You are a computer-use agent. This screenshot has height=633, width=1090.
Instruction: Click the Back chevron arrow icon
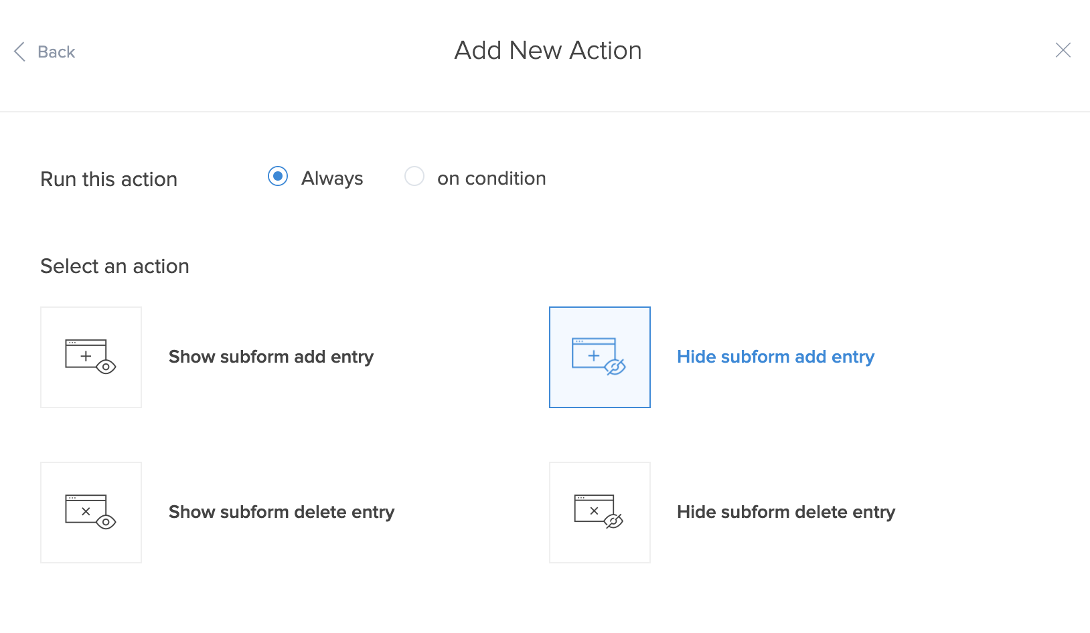coord(19,52)
